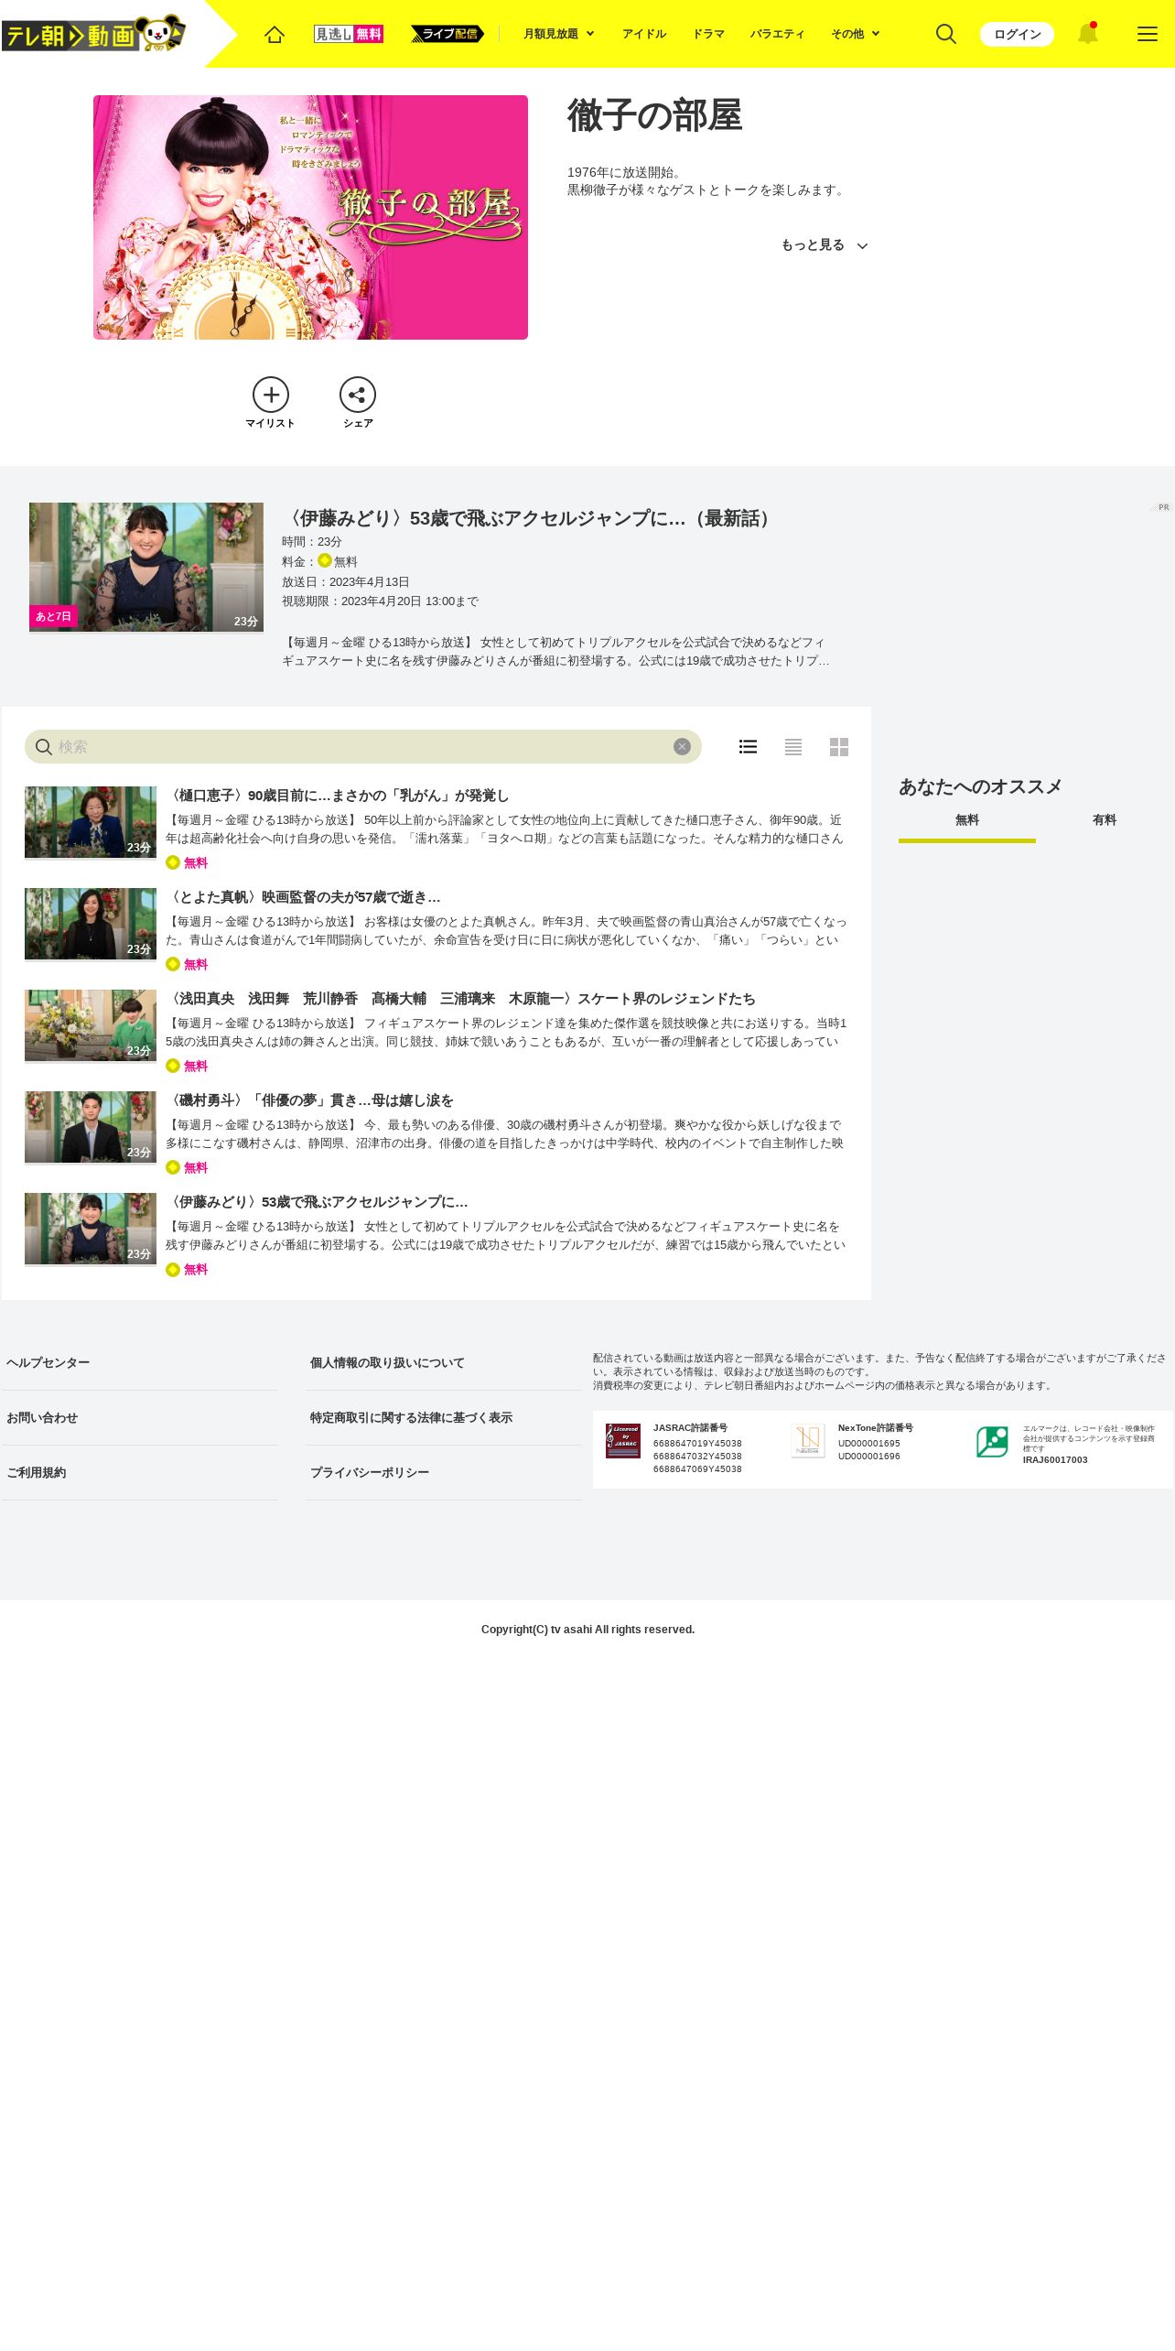
Task: Expand その他 dropdown
Action: (856, 34)
